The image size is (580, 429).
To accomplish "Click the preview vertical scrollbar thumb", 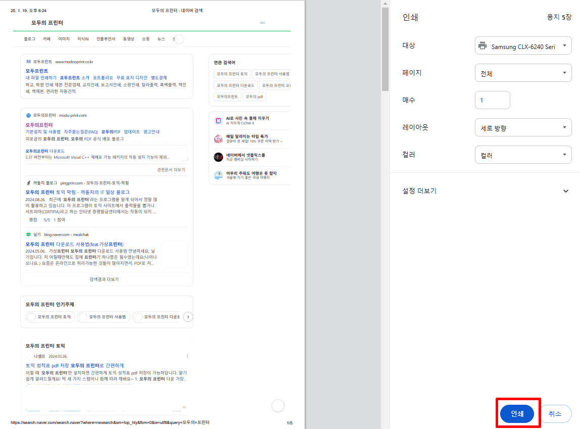I will point(385,50).
